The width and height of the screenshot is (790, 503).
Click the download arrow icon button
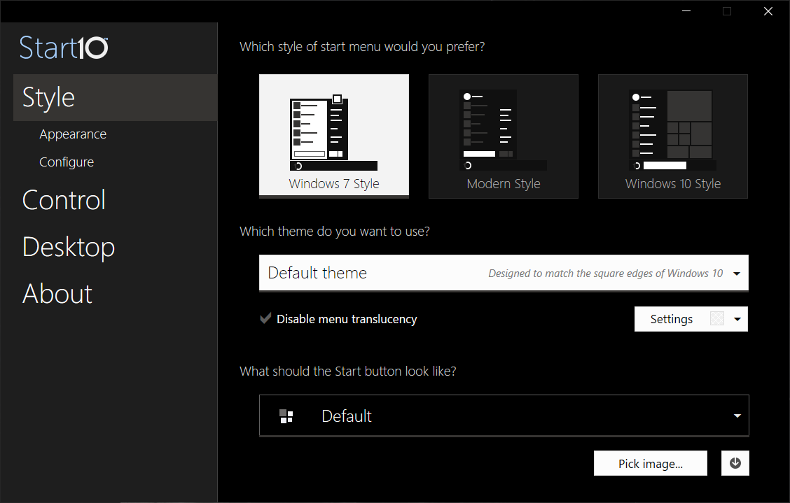coord(735,463)
